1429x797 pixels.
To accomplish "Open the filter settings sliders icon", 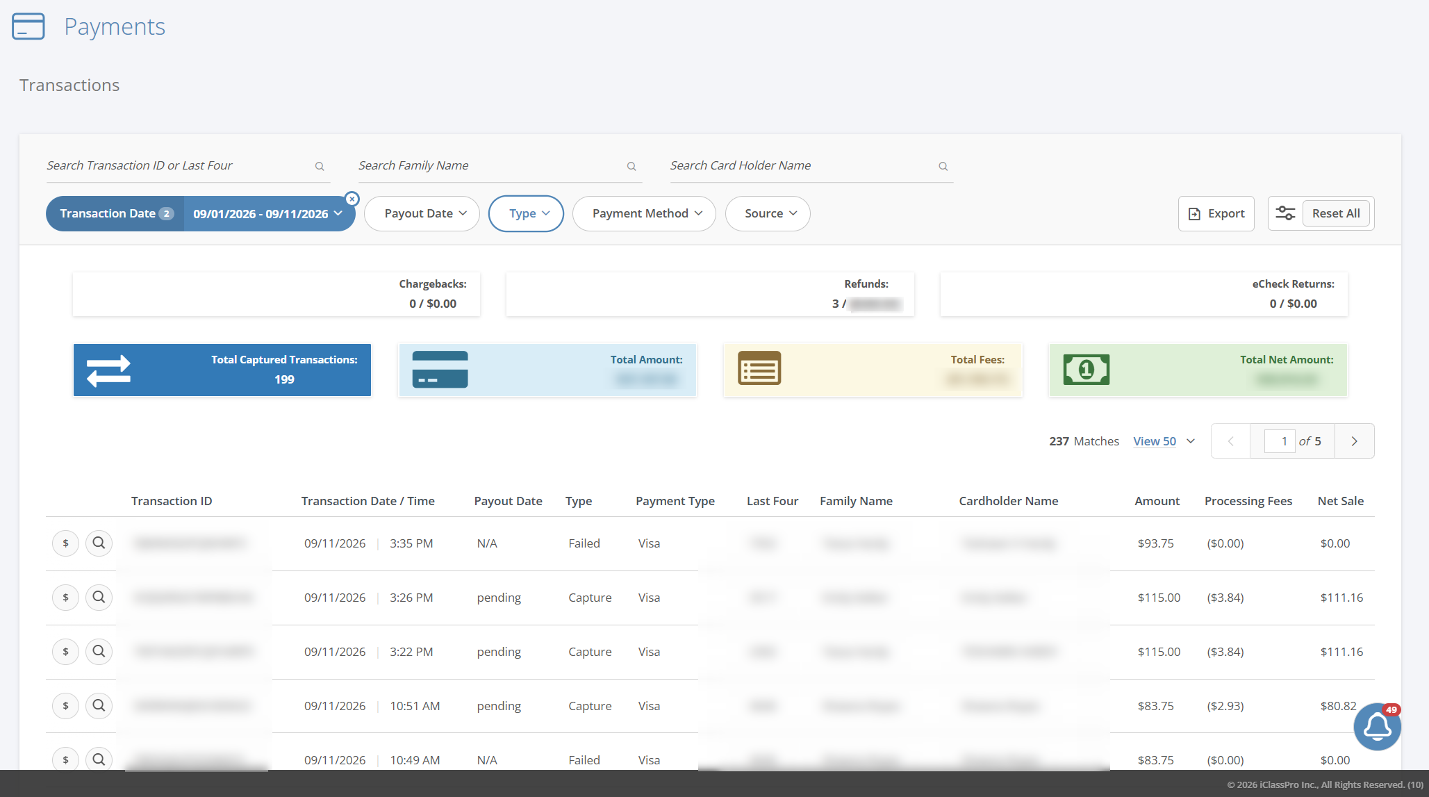I will click(1285, 213).
